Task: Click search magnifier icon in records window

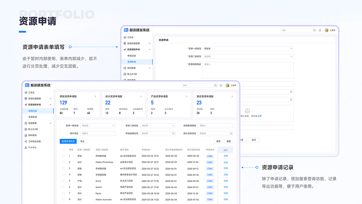Action: tap(216, 85)
